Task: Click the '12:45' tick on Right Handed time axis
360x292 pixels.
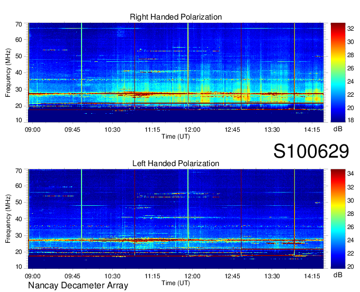Action: pos(232,130)
